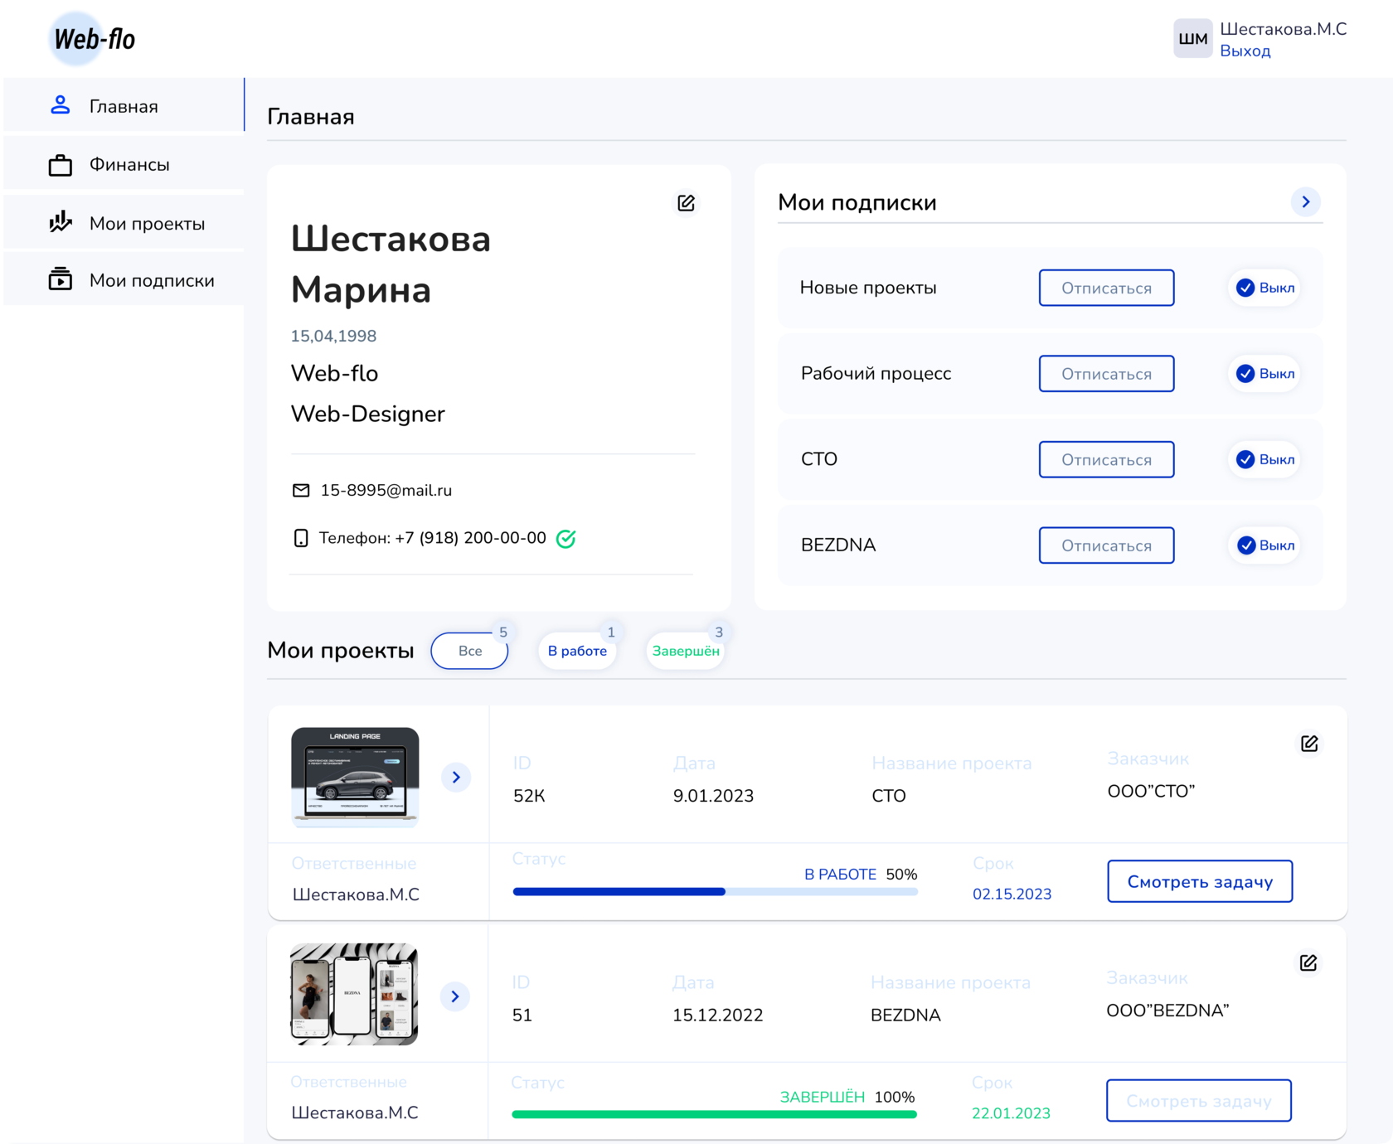Click Отписаться for СТО subscription

pos(1106,460)
